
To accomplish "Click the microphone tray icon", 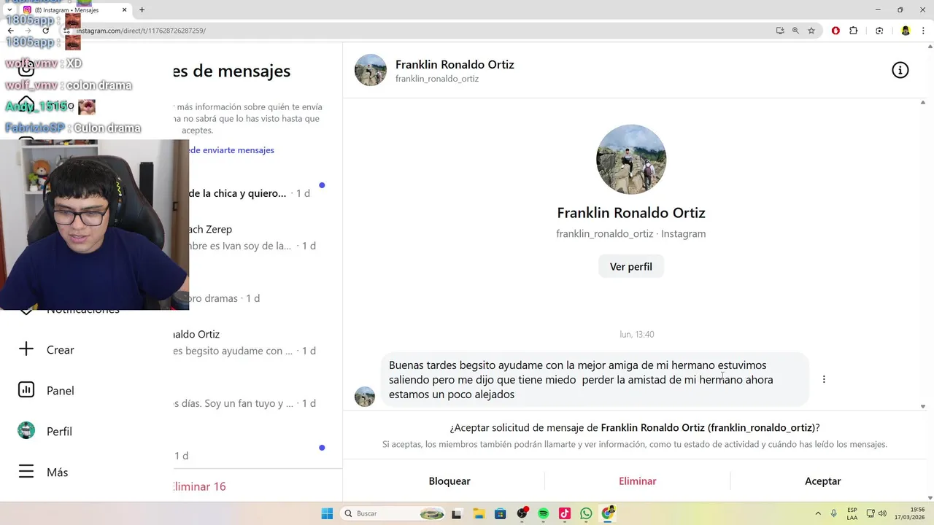I will pyautogui.click(x=834, y=513).
